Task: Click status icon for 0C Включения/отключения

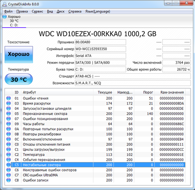Action: (x=8, y=139)
